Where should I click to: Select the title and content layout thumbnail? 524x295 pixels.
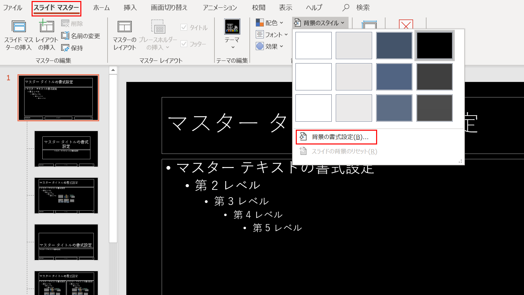coord(66,196)
